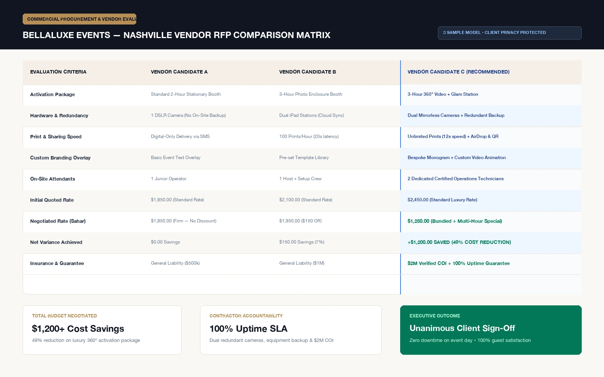Screen dimensions: 604x377
Task: Click the Dual Mirrorless Cameras + Redundant Backup cell
Action: (456, 115)
